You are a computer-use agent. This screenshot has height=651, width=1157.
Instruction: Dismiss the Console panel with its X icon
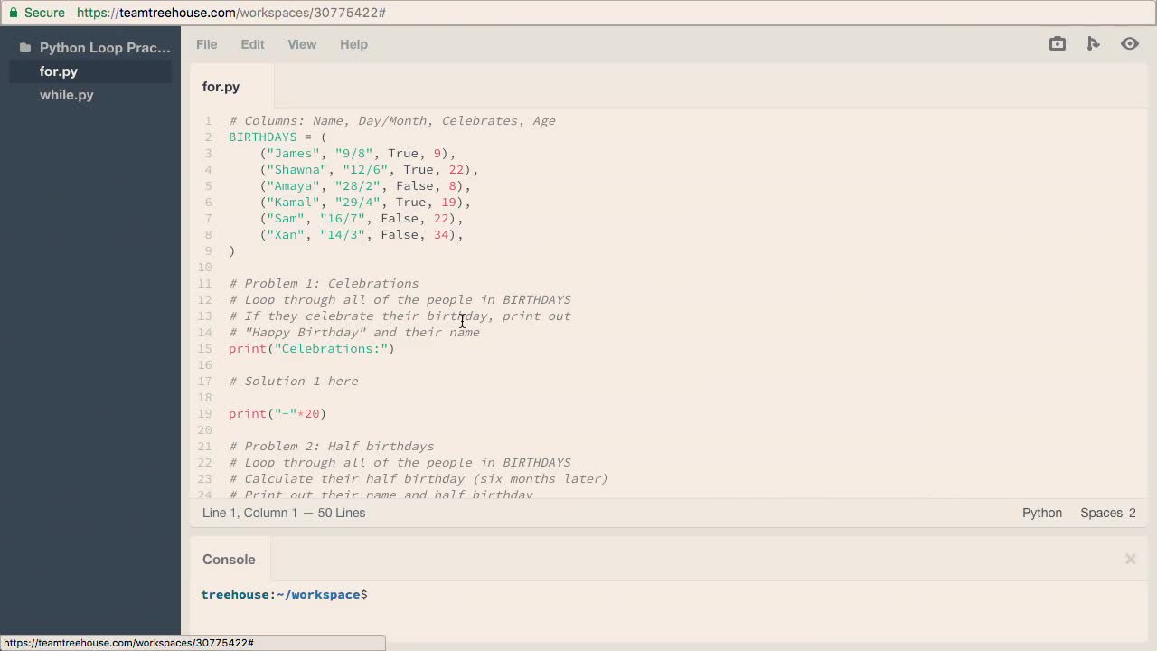coord(1130,559)
